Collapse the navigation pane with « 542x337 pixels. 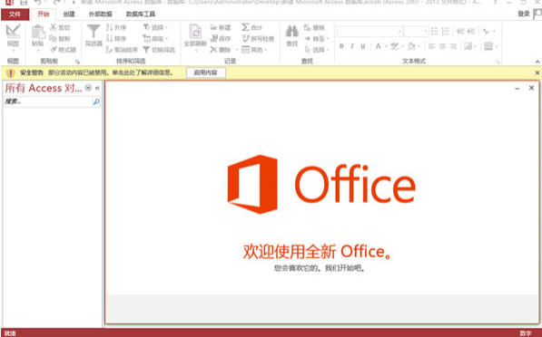point(97,88)
